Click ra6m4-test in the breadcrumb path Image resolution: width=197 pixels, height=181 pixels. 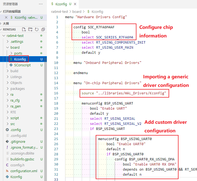(60, 12)
